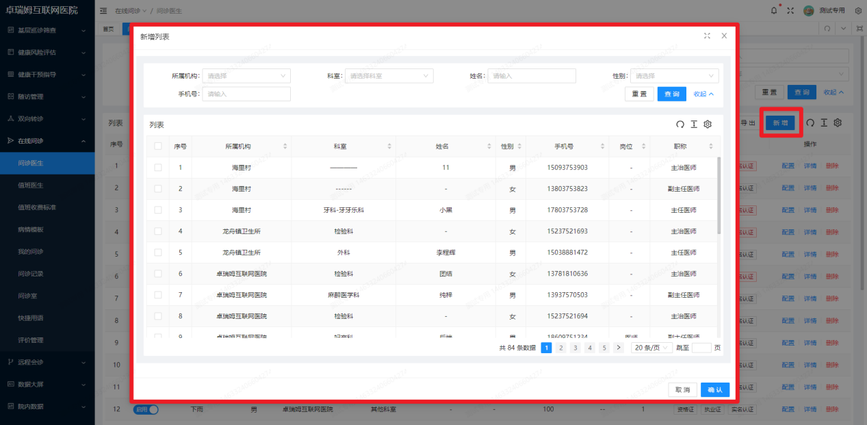Go to page 2 in dialog pagination

pos(560,348)
